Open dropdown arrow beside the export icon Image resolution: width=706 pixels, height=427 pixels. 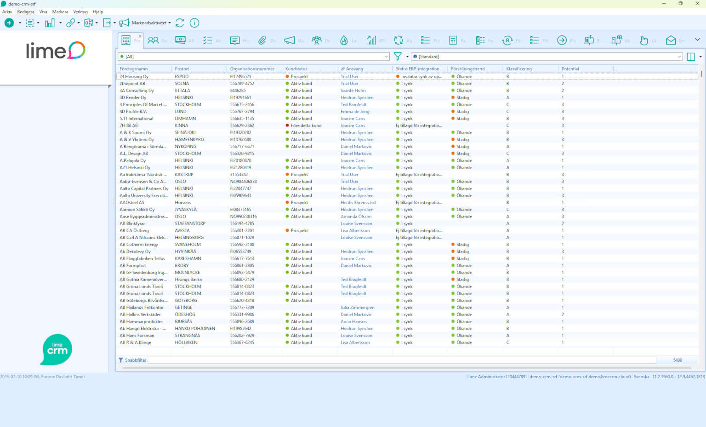tap(114, 23)
